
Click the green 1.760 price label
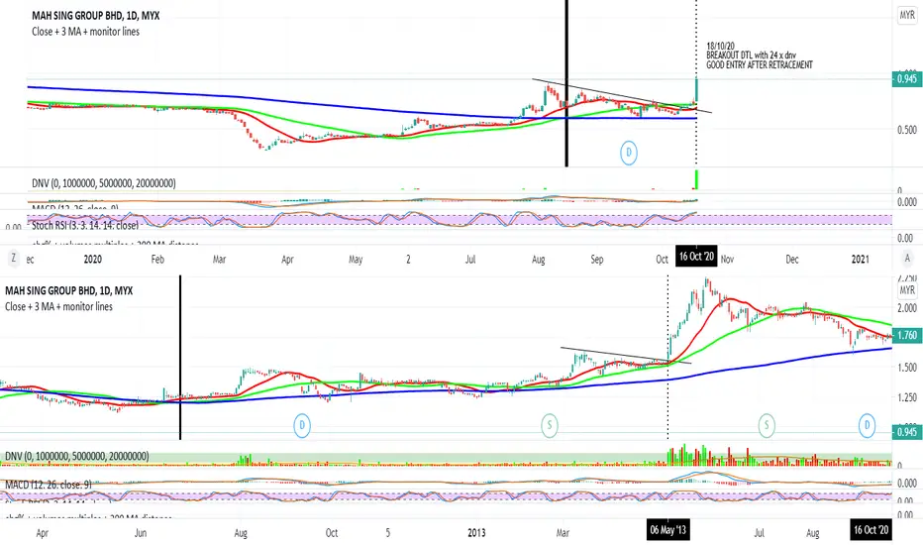pyautogui.click(x=907, y=335)
